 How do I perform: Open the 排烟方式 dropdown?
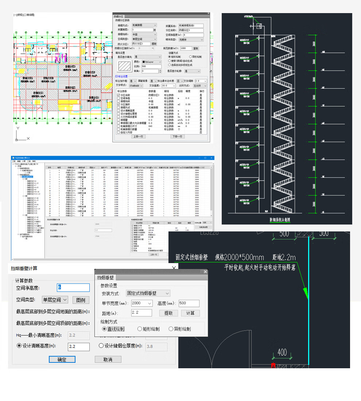coord(144,25)
